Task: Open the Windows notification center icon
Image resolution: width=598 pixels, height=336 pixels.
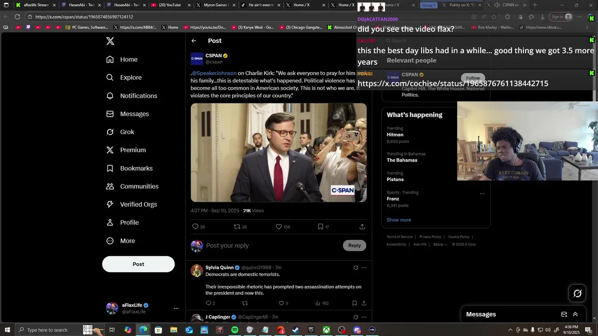Action: coord(588,330)
